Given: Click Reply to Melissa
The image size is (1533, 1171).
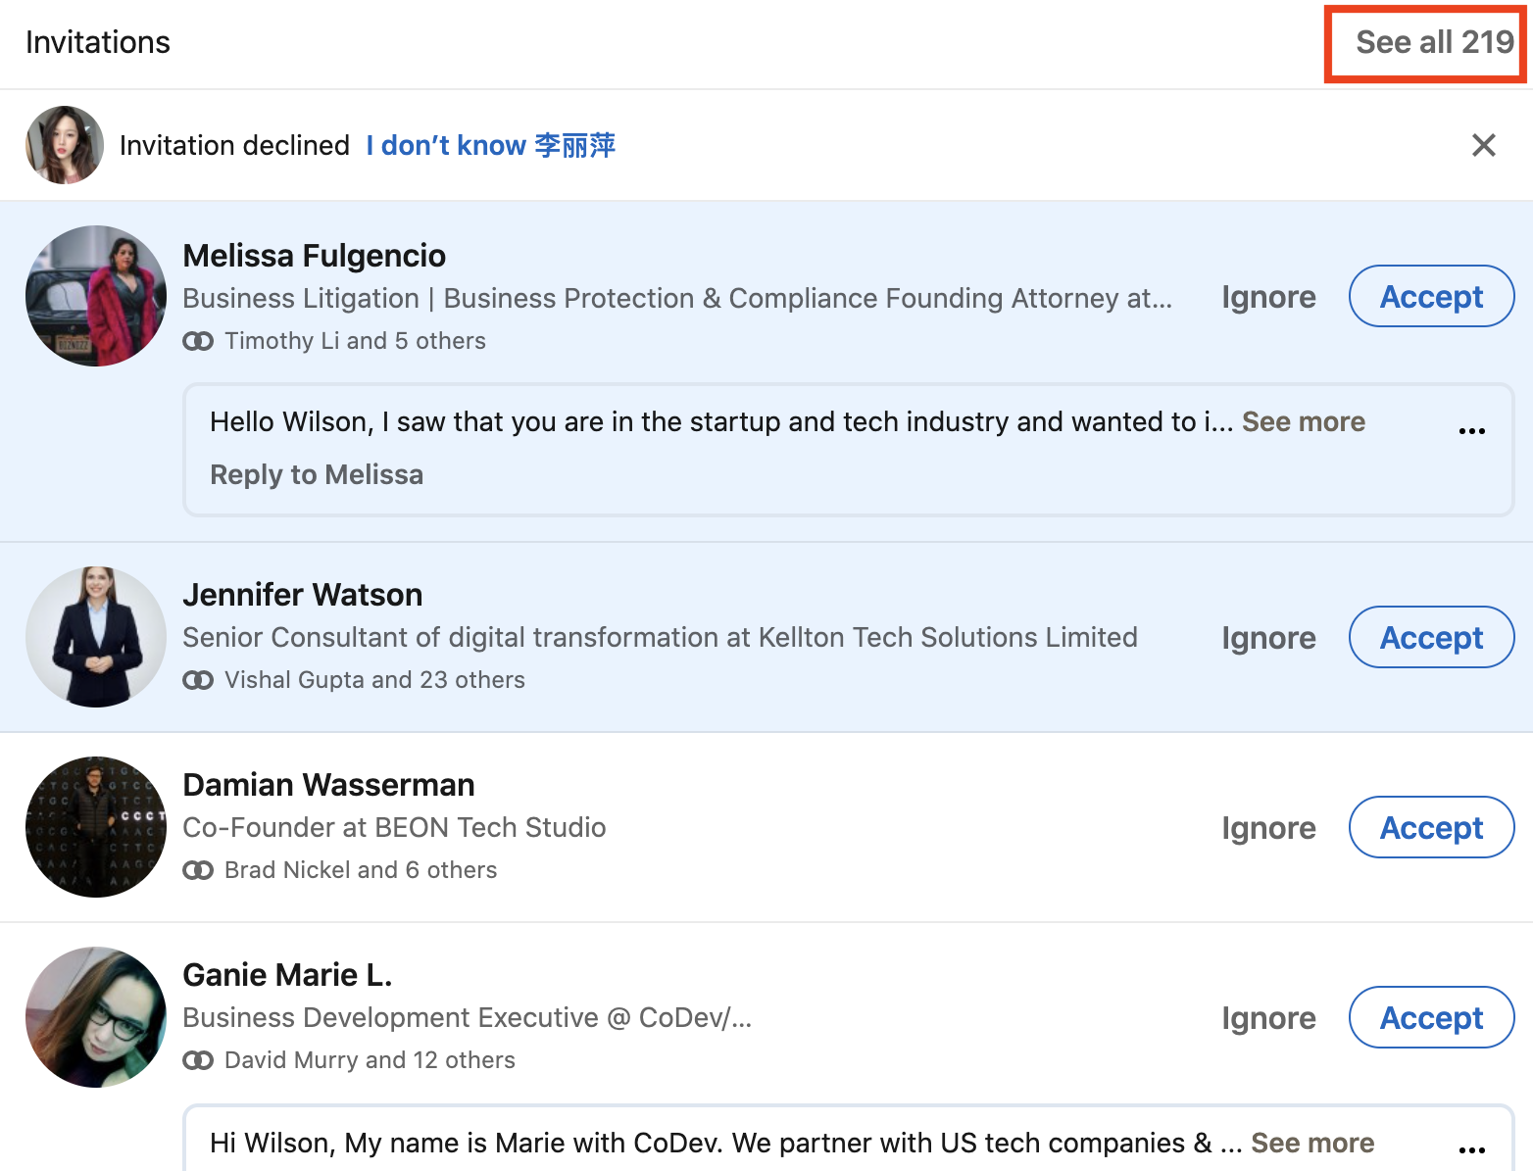Looking at the screenshot, I should point(317,474).
